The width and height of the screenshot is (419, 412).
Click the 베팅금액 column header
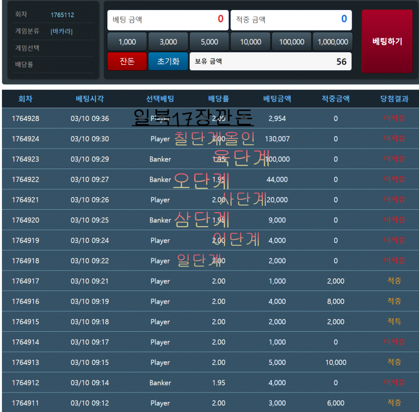277,99
